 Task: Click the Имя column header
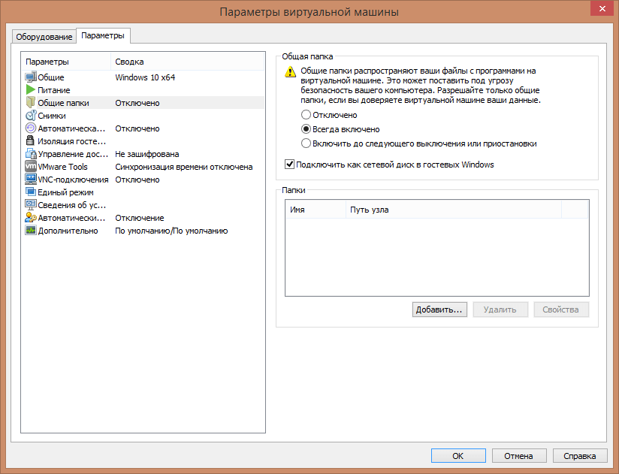(316, 210)
